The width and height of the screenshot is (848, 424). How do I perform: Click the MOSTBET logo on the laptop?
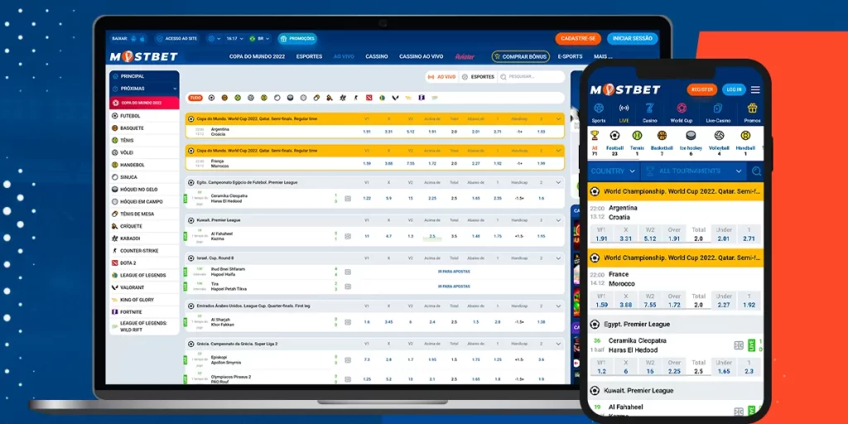pos(143,57)
